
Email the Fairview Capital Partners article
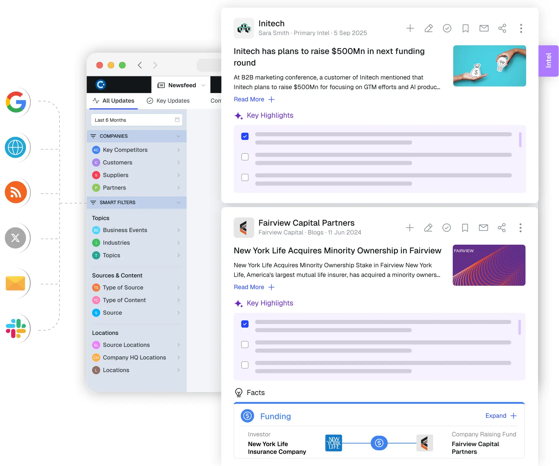pyautogui.click(x=483, y=228)
